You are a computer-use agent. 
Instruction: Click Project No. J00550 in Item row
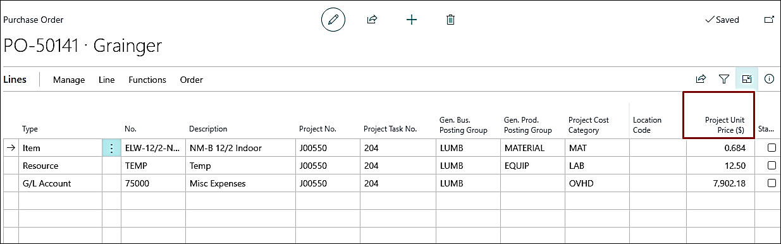click(328, 148)
